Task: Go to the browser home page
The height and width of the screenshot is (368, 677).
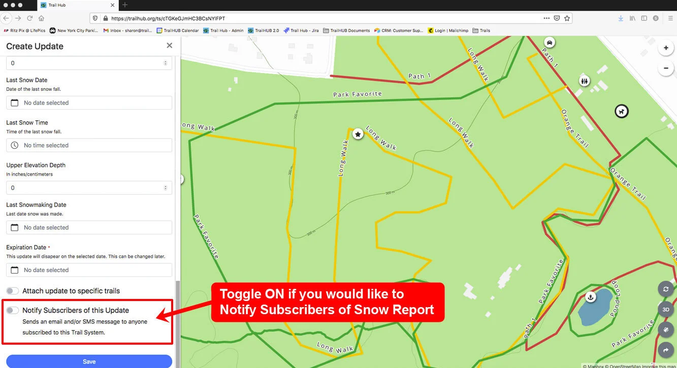Action: [42, 18]
